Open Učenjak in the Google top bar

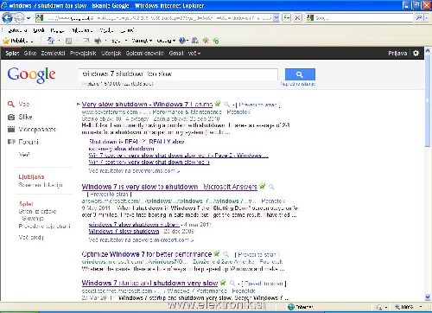click(x=111, y=54)
